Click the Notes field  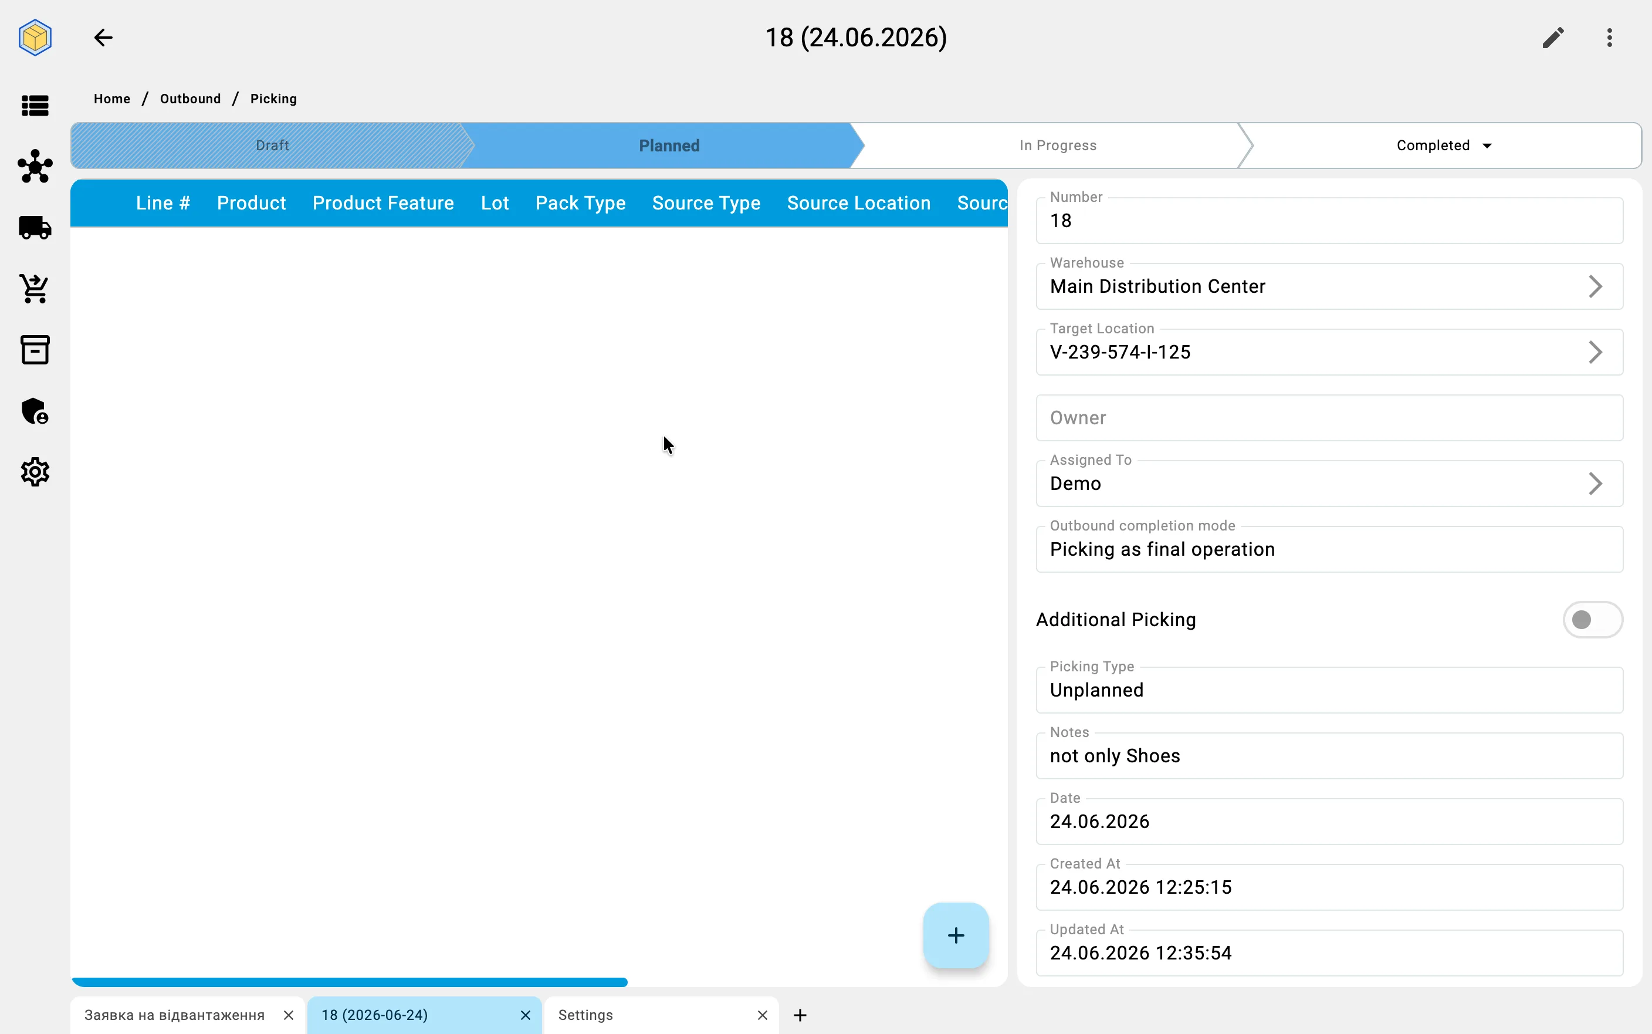(x=1329, y=756)
